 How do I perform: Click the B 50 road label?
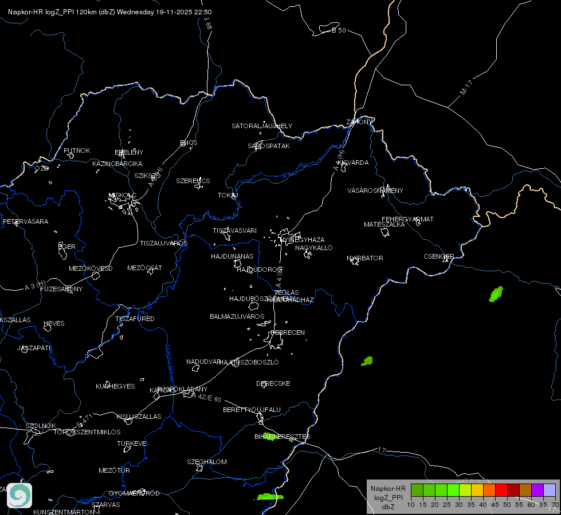(339, 30)
